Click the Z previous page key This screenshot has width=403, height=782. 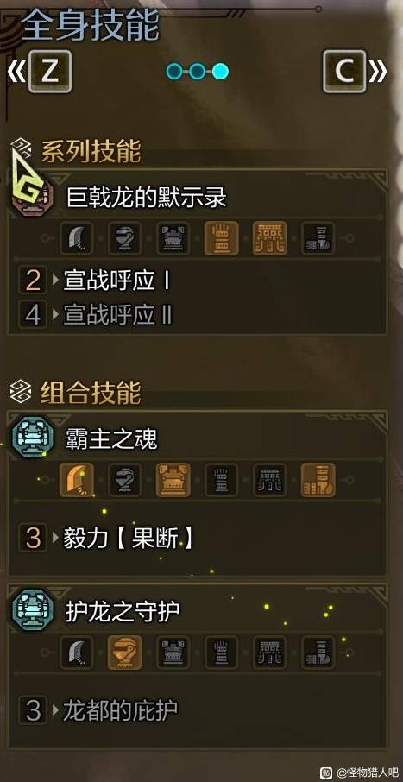pyautogui.click(x=49, y=72)
